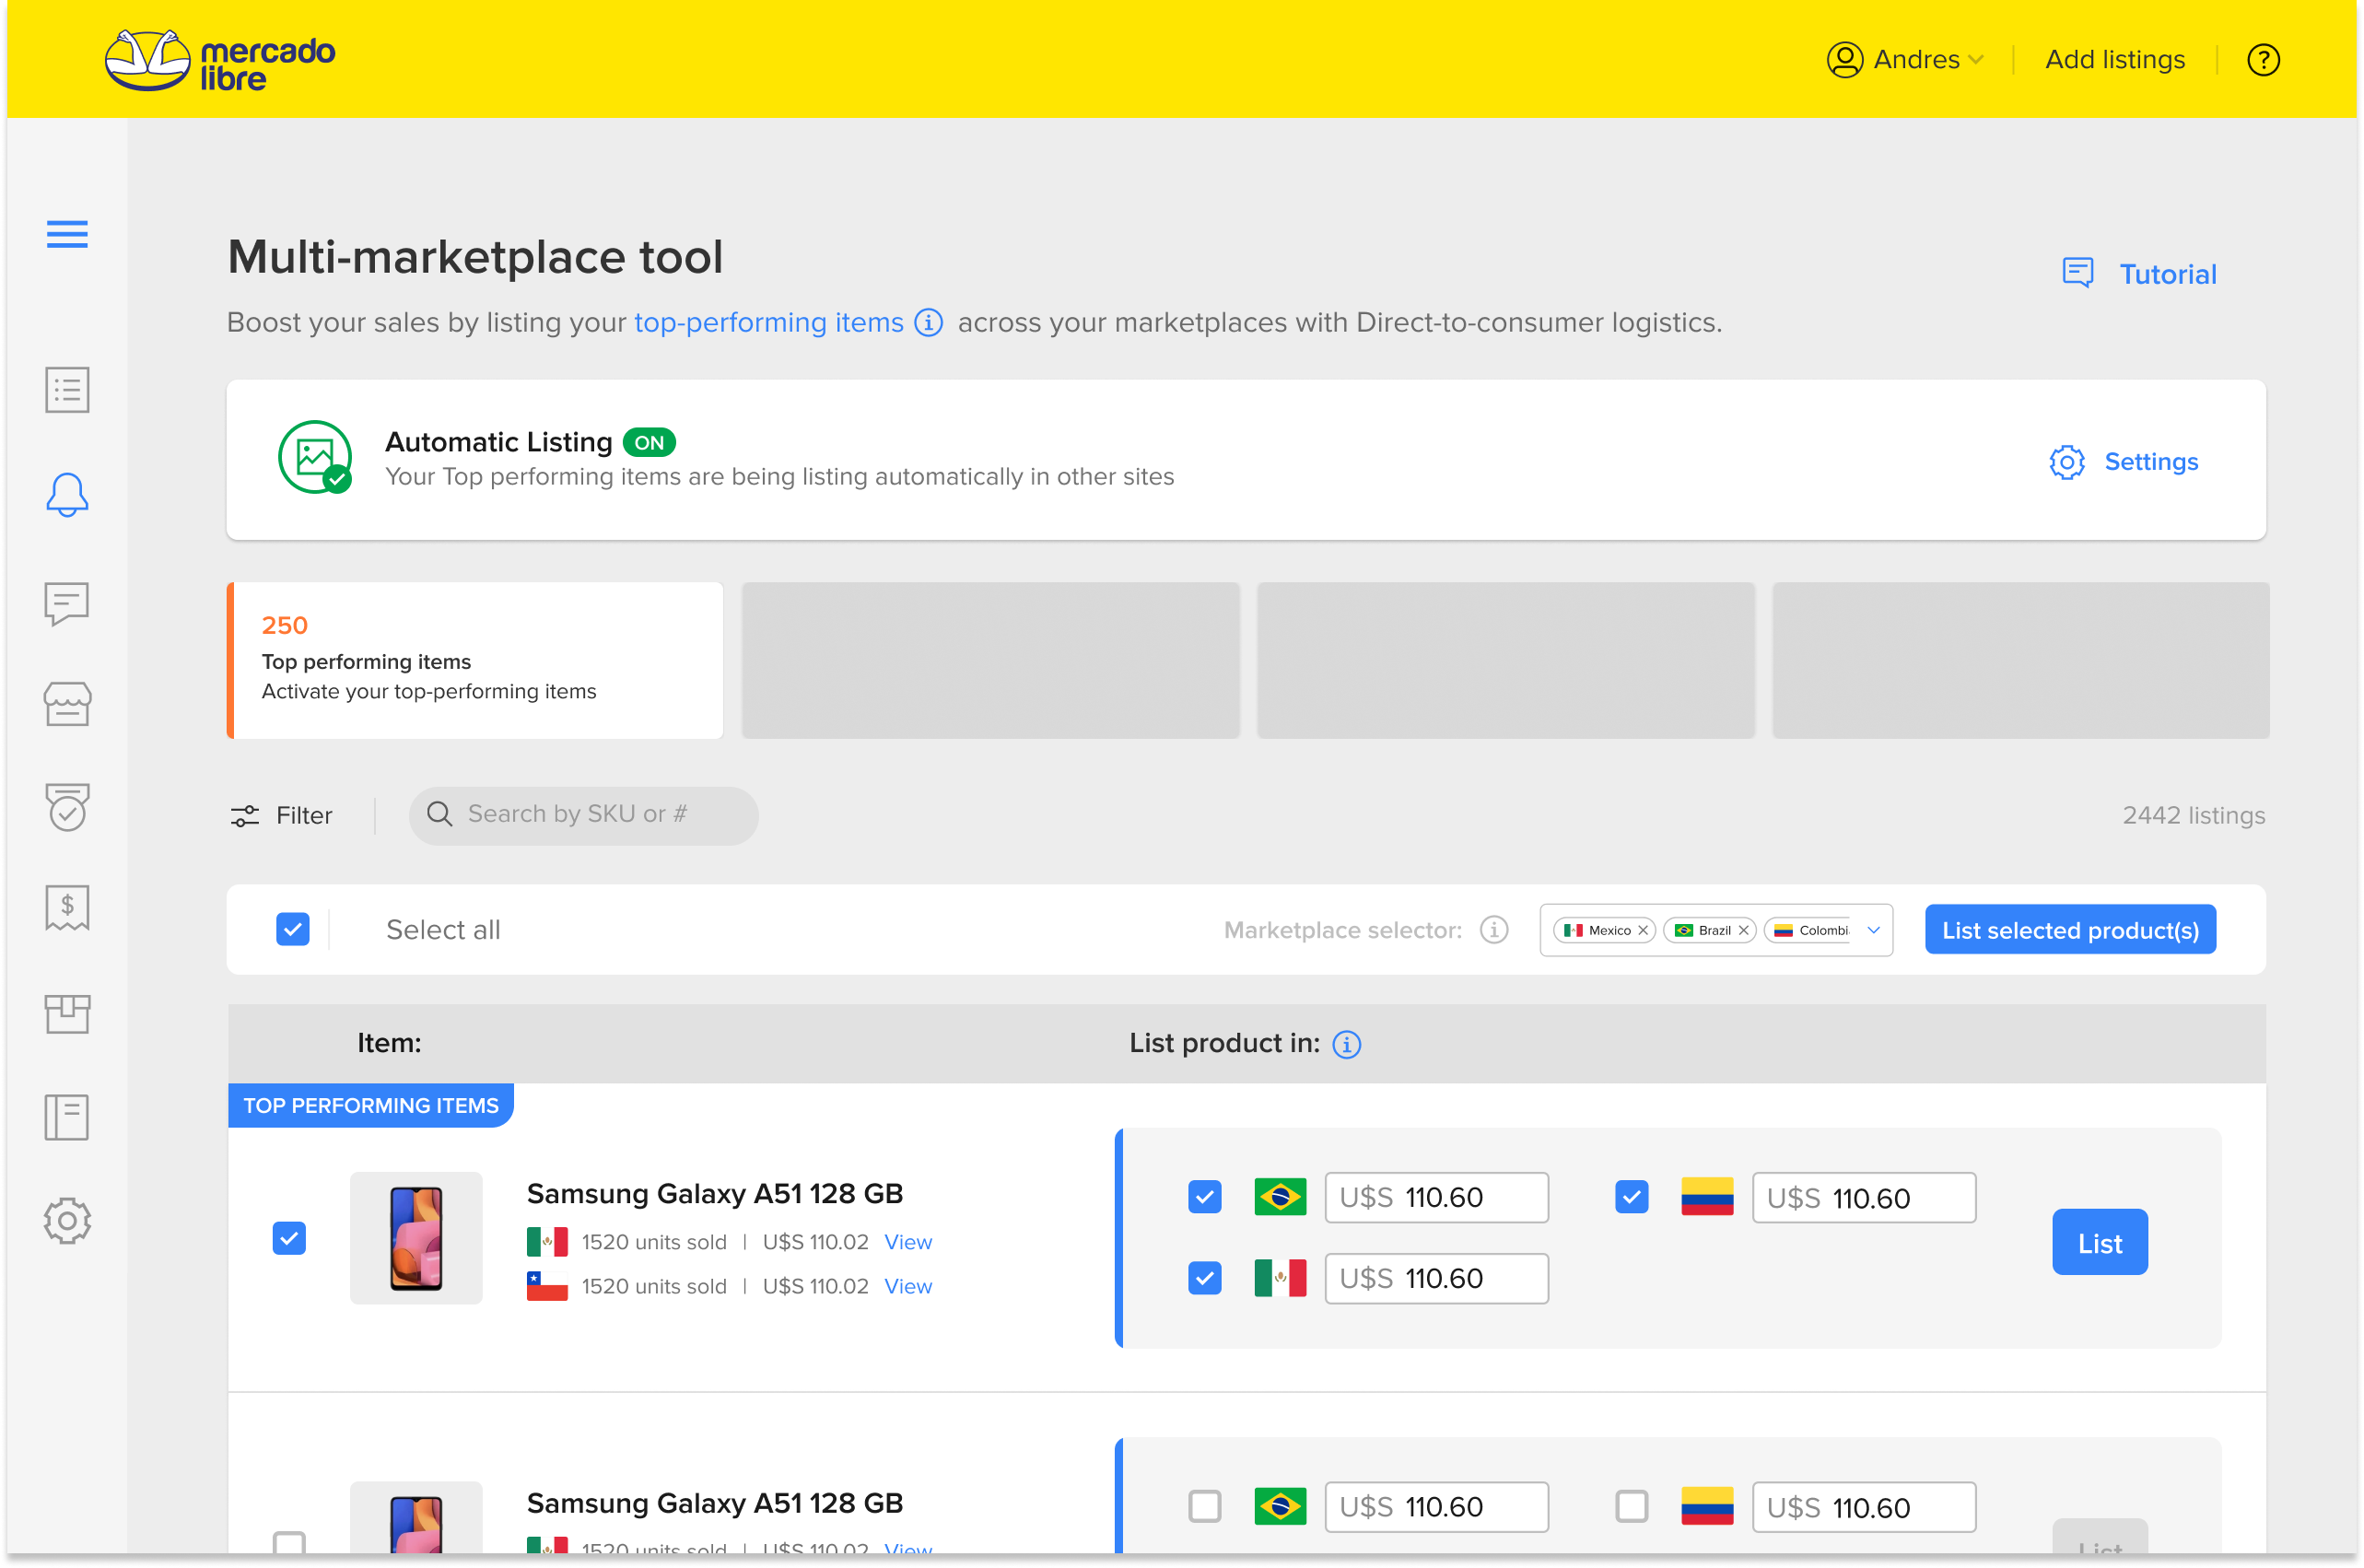Image resolution: width=2364 pixels, height=1568 pixels.
Task: Click the TOP PERFORMING ITEMS label
Action: tap(371, 1106)
